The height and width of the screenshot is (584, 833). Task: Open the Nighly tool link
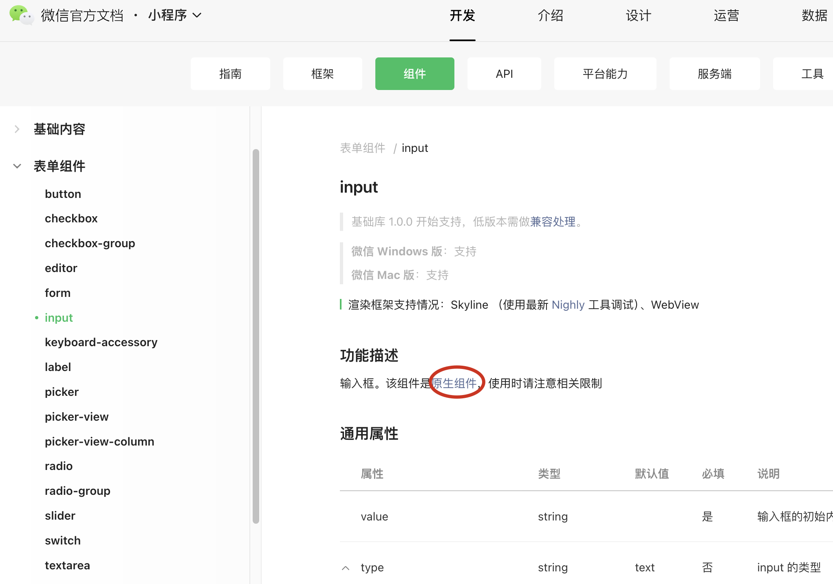(x=568, y=305)
